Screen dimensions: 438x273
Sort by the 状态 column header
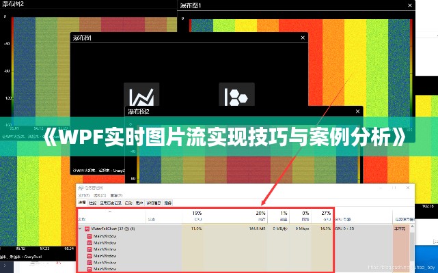pos(152,219)
